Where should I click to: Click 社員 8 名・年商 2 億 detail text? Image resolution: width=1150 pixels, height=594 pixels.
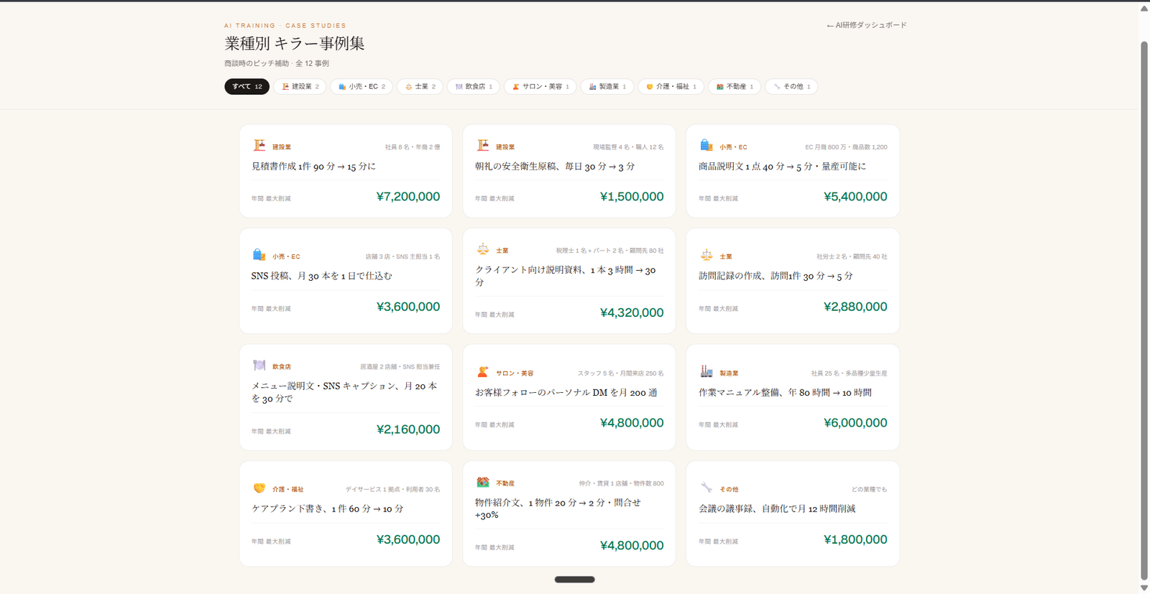pyautogui.click(x=413, y=147)
